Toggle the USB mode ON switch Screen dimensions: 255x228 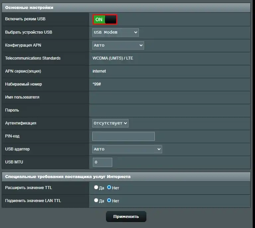coord(105,19)
